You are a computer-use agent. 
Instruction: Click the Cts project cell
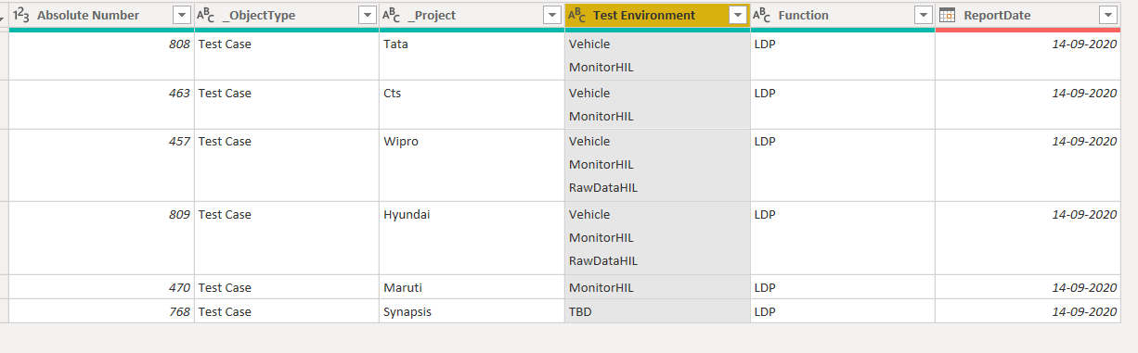point(472,105)
